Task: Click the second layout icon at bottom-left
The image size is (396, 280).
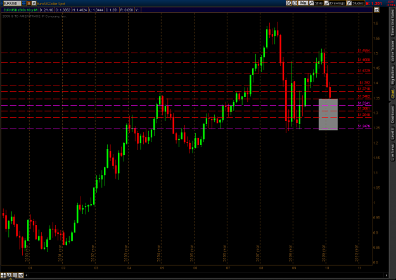Action: (x=9, y=275)
